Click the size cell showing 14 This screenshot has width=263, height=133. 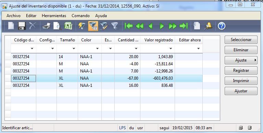pos(67,57)
